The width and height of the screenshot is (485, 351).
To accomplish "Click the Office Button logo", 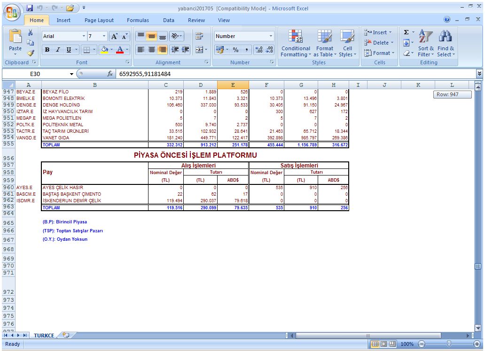I will (12, 13).
